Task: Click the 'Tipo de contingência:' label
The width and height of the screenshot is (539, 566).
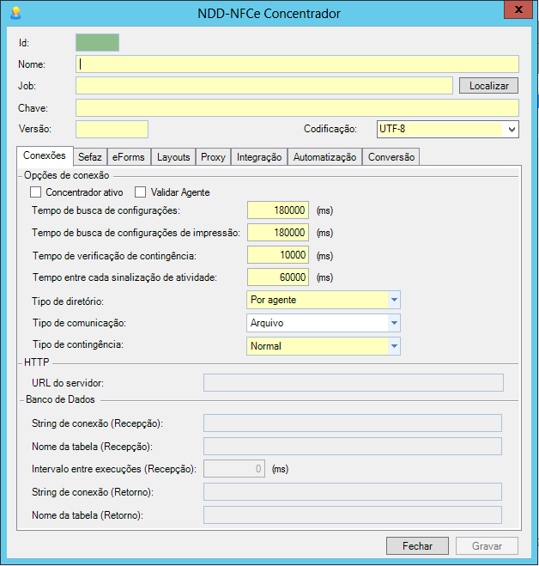Action: pos(78,344)
